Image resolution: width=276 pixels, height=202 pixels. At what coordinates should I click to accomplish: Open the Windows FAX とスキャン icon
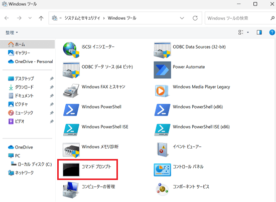pos(71,90)
